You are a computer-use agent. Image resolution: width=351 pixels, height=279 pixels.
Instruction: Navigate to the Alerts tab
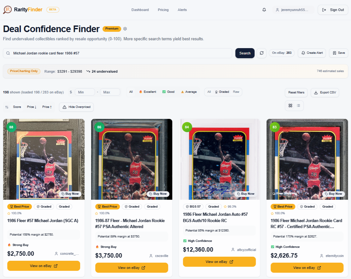click(x=182, y=10)
